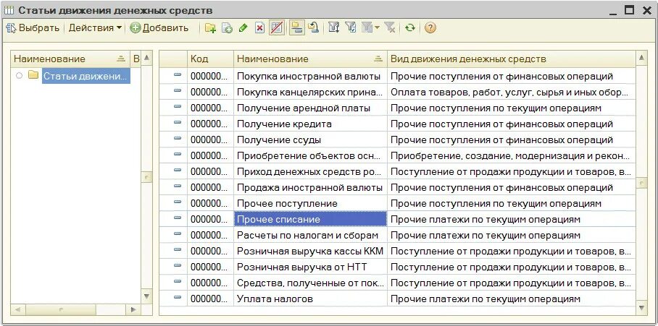The image size is (658, 326).
Task: Select row Розничная выручка от НТТ
Action: point(397,267)
